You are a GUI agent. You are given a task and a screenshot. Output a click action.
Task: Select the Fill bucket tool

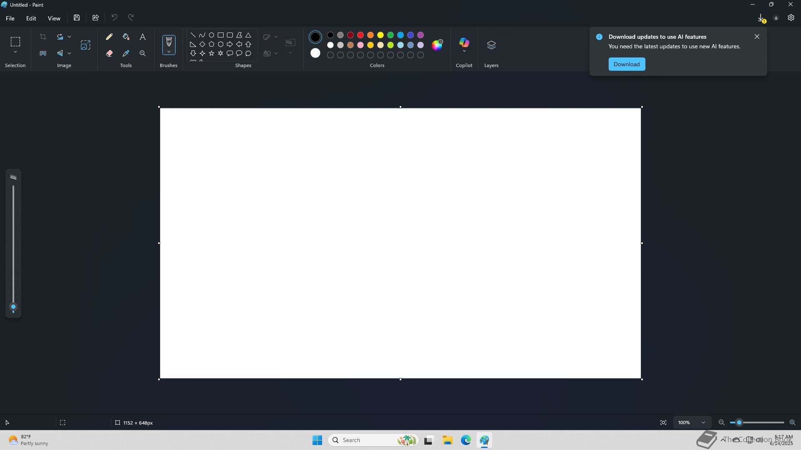pos(126,37)
